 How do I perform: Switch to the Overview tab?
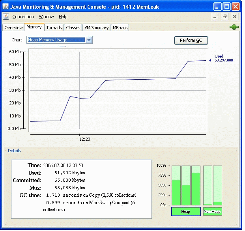[x=13, y=28]
